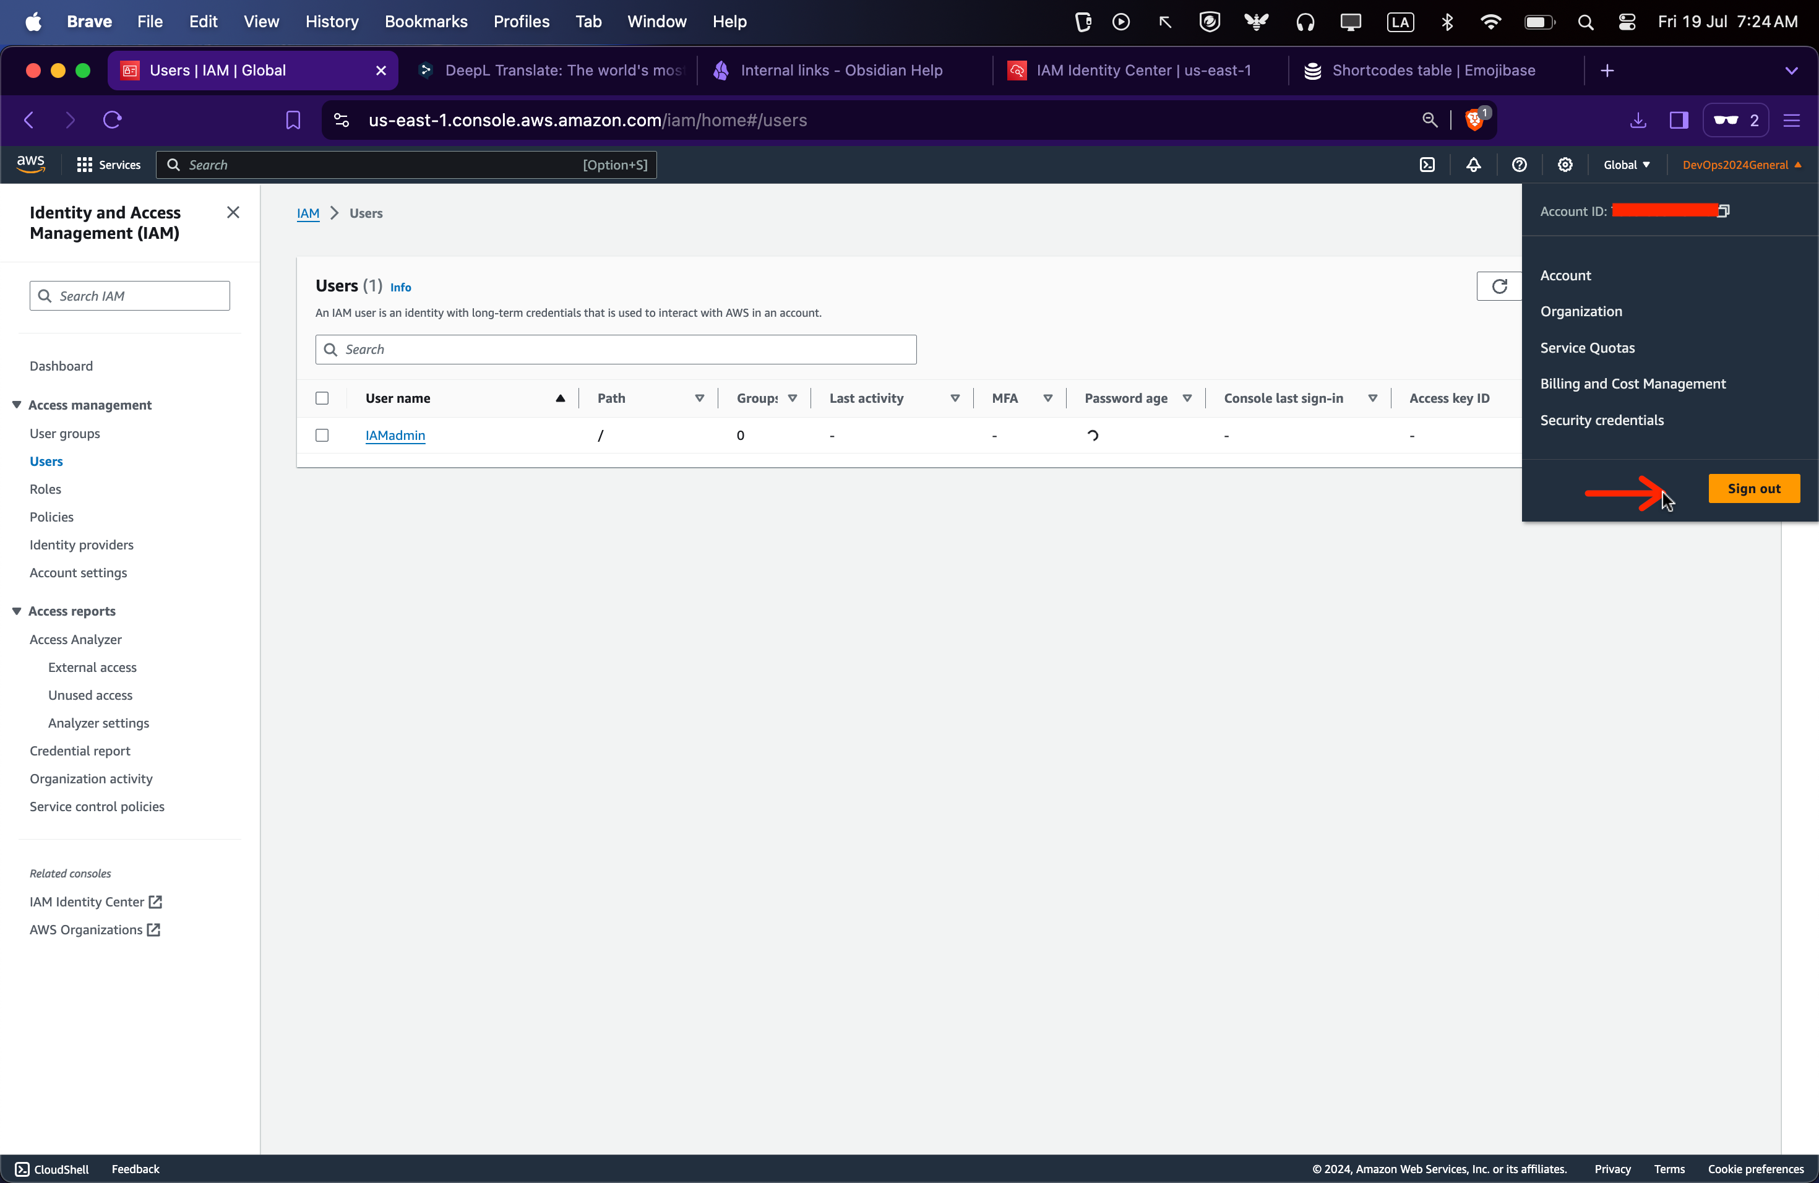Check the select-all users header checkbox
This screenshot has width=1819, height=1183.
[x=322, y=398]
